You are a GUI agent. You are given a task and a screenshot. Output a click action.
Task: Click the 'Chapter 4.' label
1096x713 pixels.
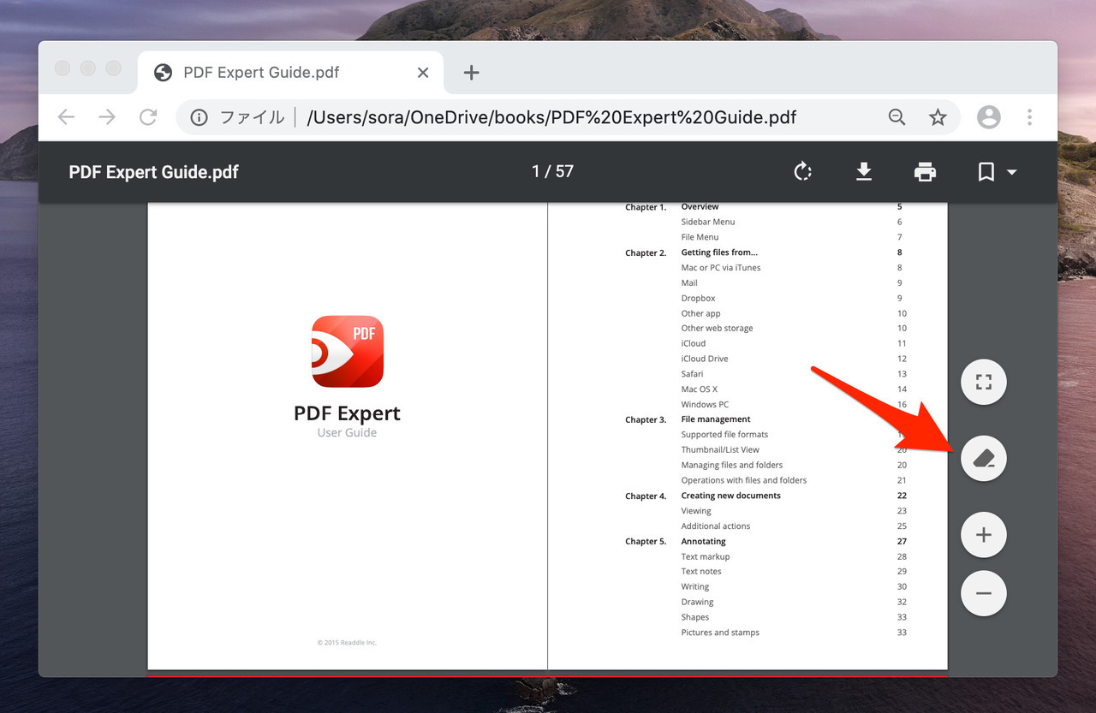point(646,496)
